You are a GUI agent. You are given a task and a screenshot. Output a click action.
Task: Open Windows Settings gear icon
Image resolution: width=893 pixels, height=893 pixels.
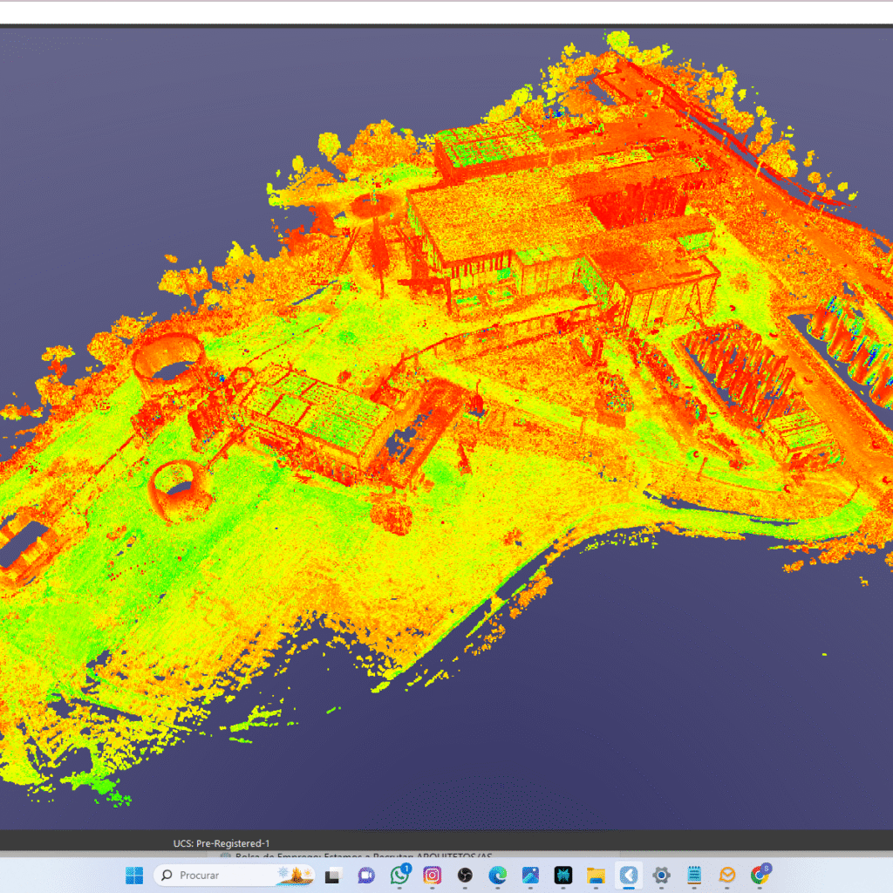[x=661, y=875]
